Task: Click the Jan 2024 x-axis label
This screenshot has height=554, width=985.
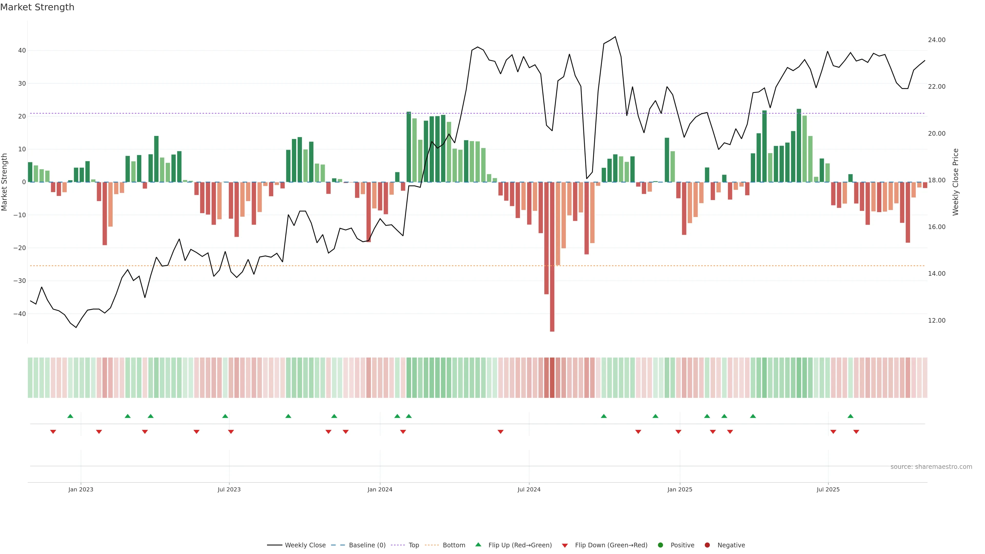Action: [x=380, y=489]
